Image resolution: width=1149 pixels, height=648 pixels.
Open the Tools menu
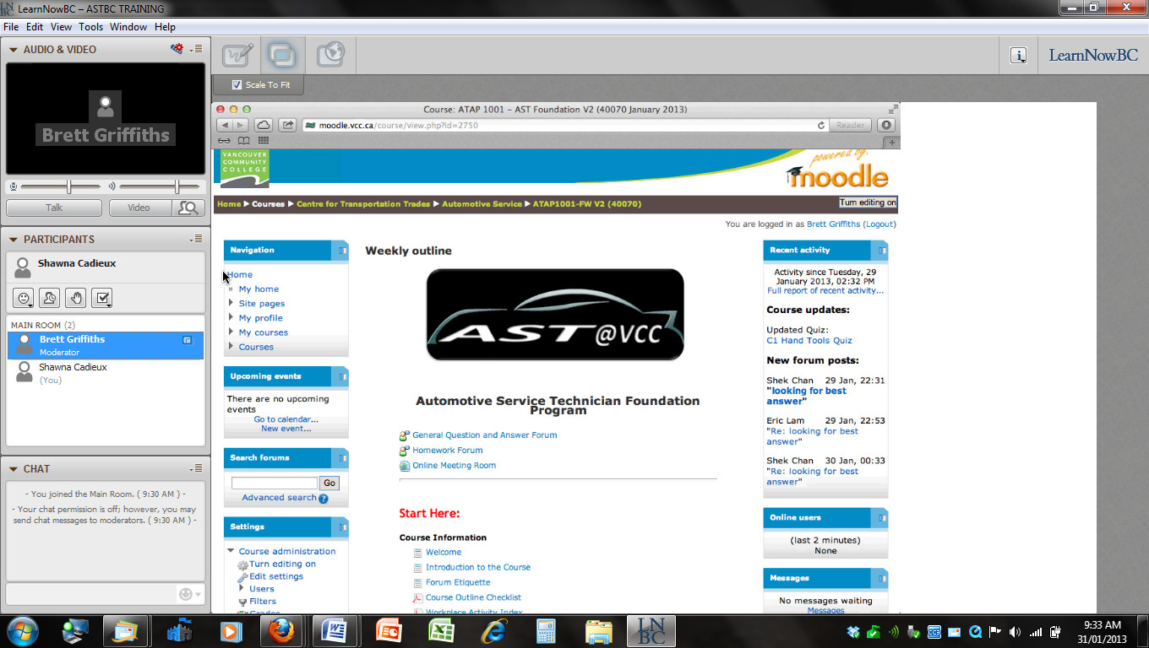90,27
